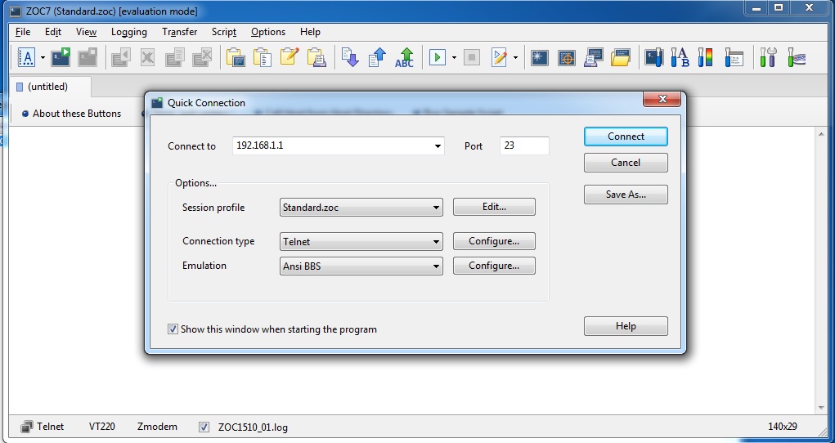Viewport: 835px width, 443px height.
Task: Open the Transfer menu
Action: point(179,32)
